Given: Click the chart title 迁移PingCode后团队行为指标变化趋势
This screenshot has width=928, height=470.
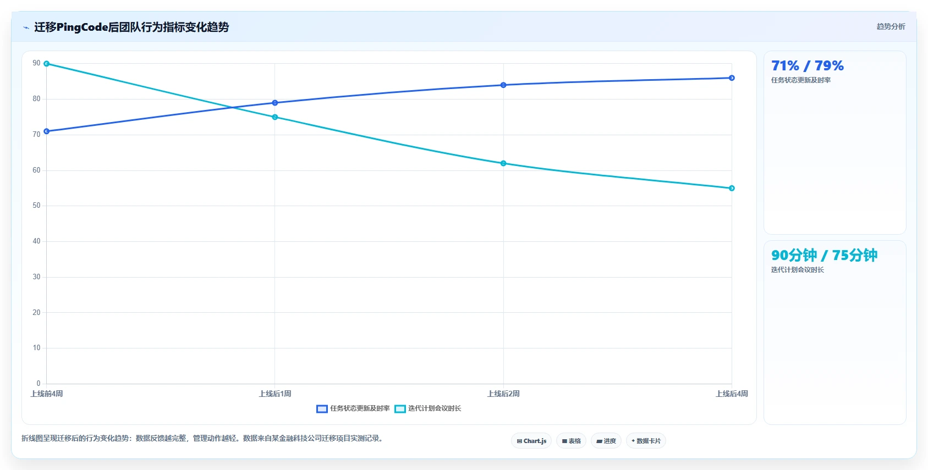Looking at the screenshot, I should point(131,27).
